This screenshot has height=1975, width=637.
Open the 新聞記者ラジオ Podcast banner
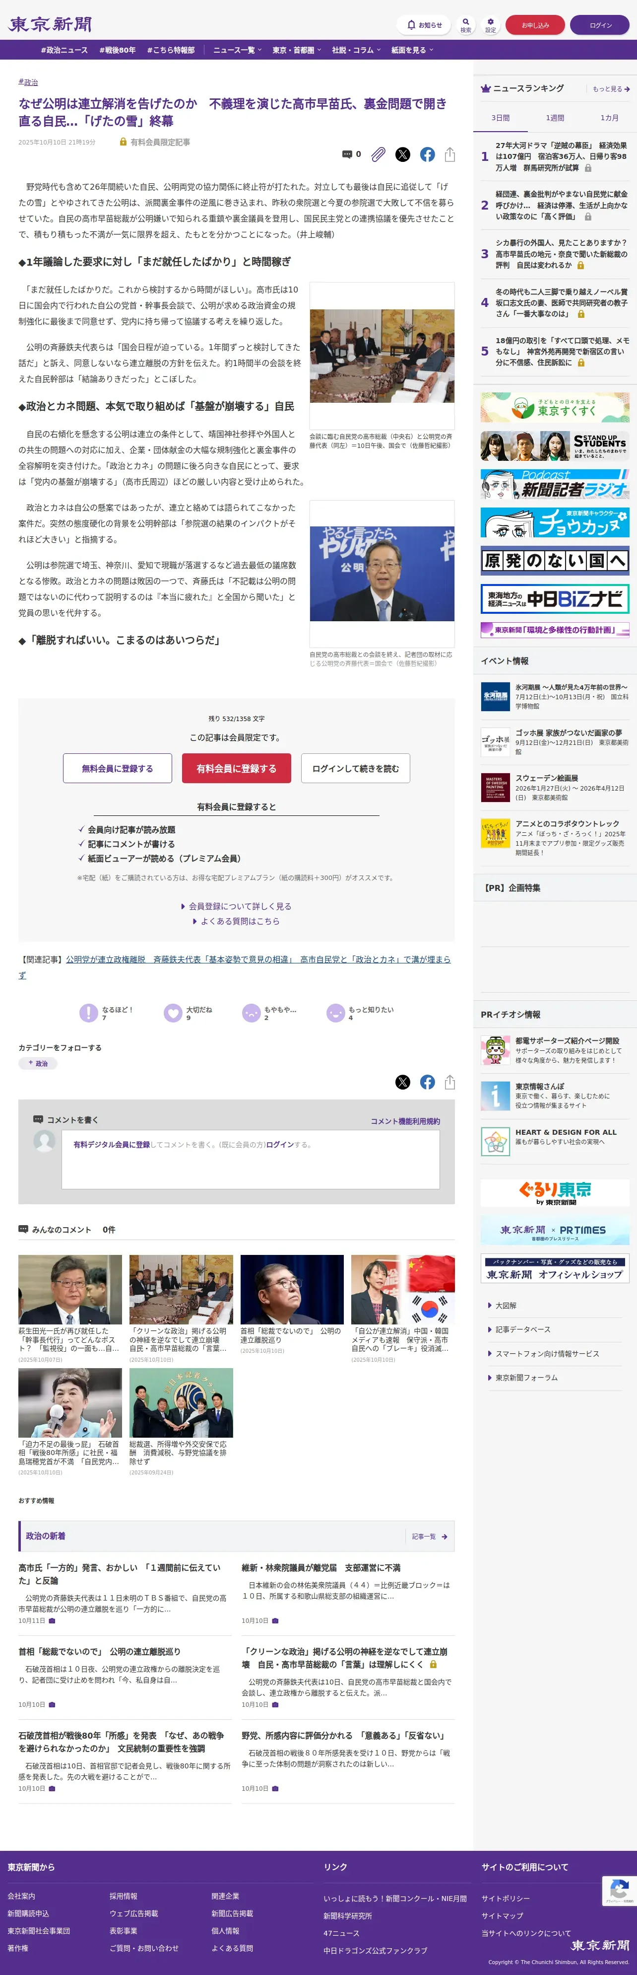point(555,485)
